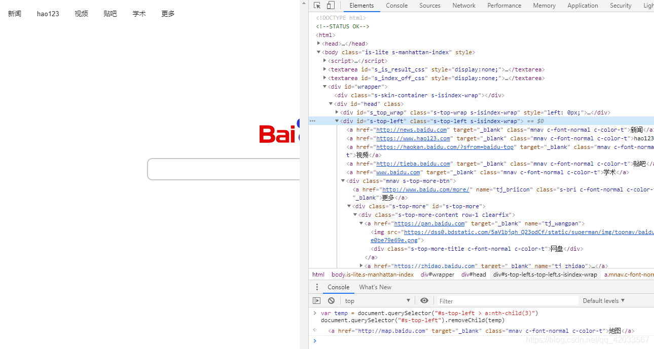
Task: Select the div#wrapper breadcrumb
Action: click(x=438, y=275)
